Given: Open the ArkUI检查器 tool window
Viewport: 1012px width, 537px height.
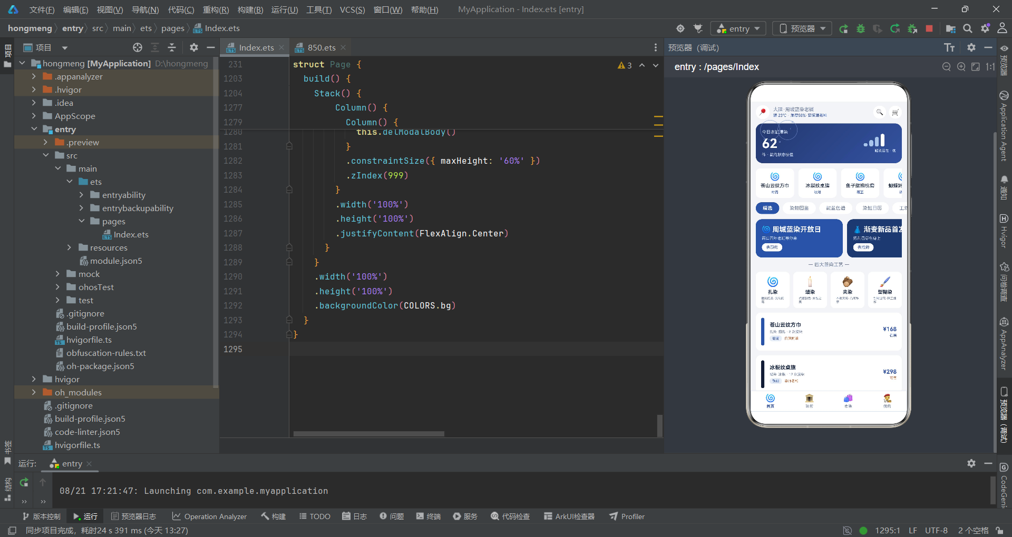Looking at the screenshot, I should pos(569,516).
